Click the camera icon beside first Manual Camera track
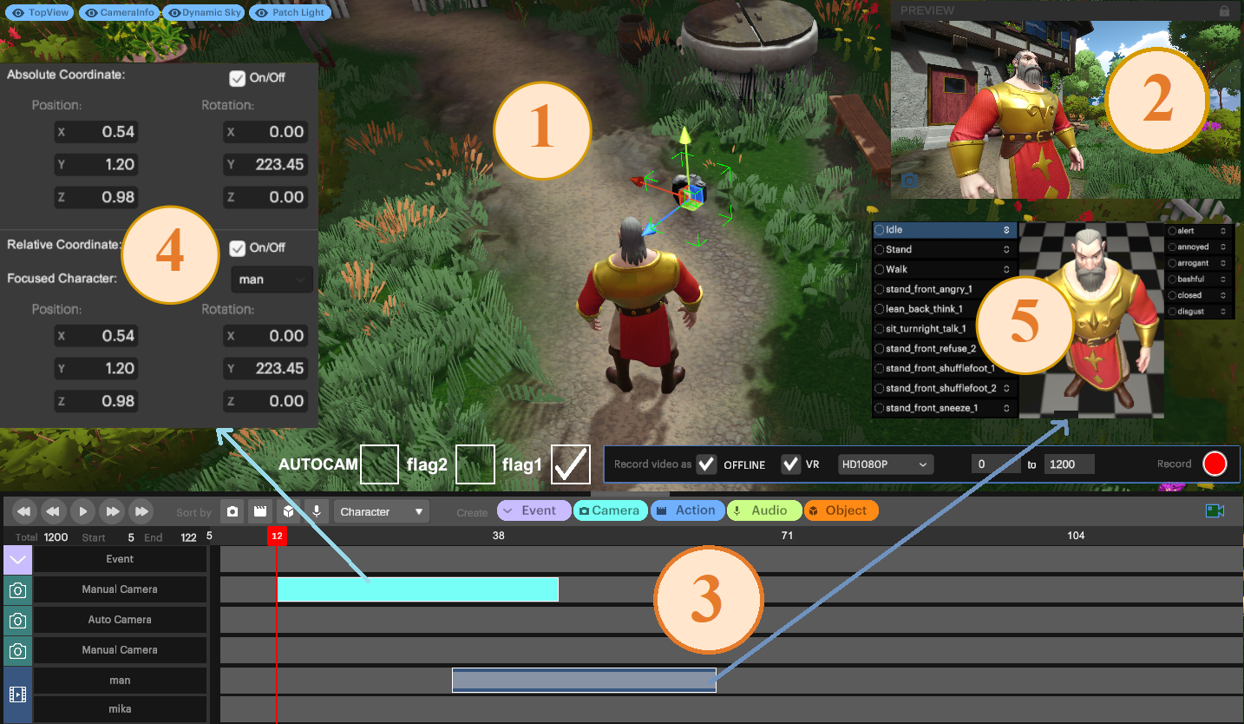Screen dimensions: 1244x724 tap(17, 590)
